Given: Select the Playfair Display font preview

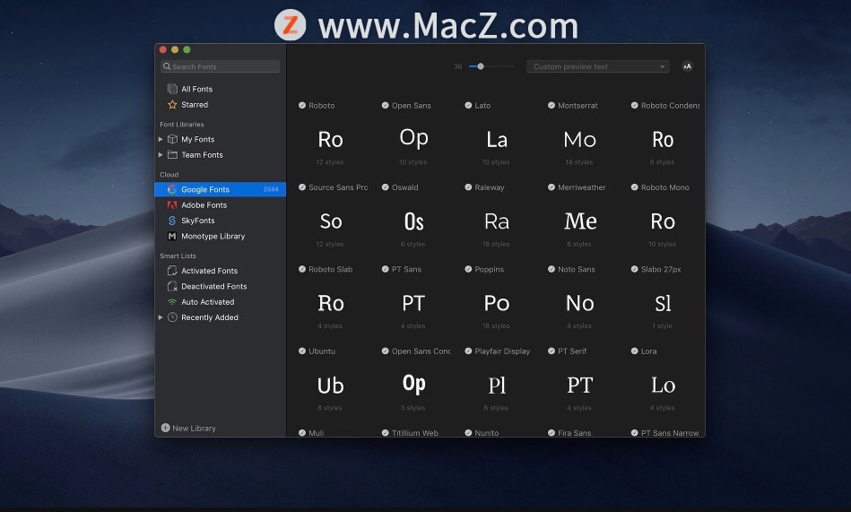Looking at the screenshot, I should click(497, 386).
